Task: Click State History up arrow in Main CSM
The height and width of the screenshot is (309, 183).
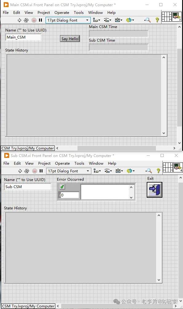Action: (x=164, y=57)
